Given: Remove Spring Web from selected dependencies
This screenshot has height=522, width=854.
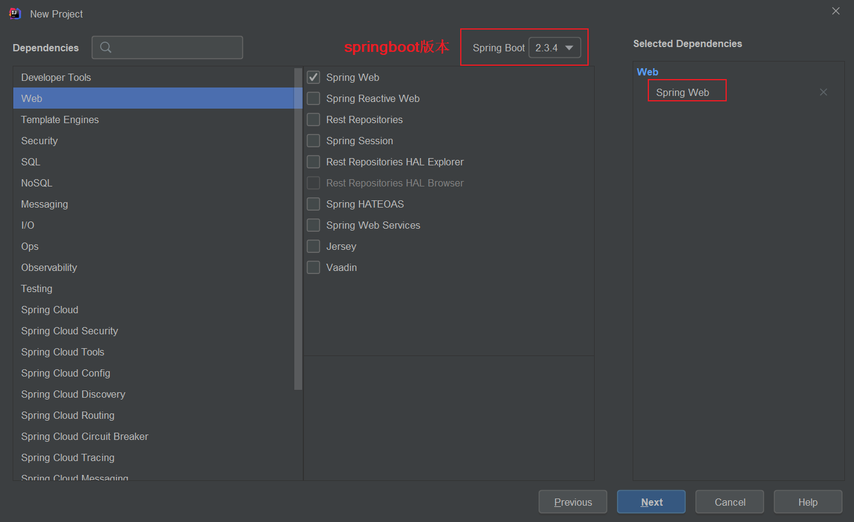Looking at the screenshot, I should tap(823, 92).
